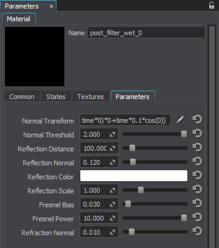Open the Reflection Color white swatch
The image size is (219, 248).
pos(134,176)
